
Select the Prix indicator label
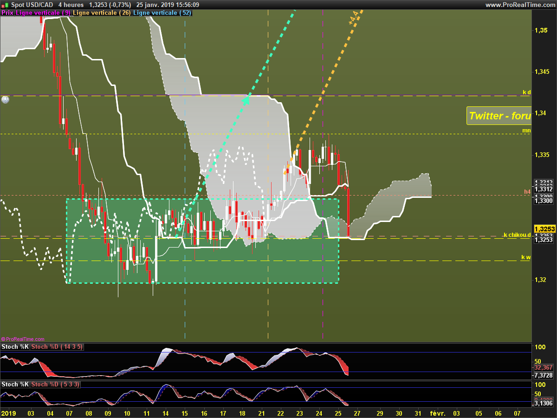[7, 13]
